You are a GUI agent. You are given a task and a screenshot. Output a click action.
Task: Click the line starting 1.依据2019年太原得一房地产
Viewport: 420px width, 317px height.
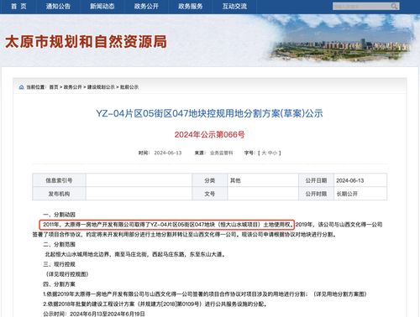point(205,294)
